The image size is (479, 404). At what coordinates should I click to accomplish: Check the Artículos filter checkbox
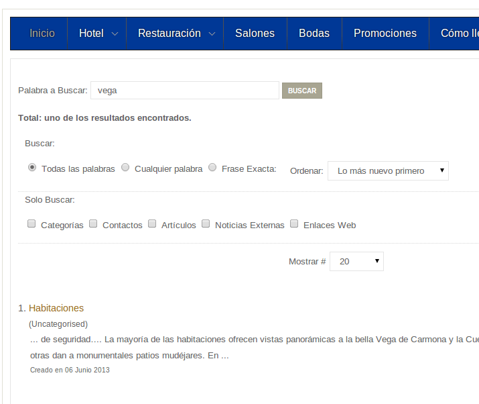point(152,223)
